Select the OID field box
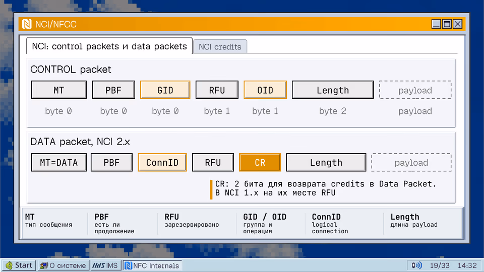484x272 pixels. click(x=265, y=90)
